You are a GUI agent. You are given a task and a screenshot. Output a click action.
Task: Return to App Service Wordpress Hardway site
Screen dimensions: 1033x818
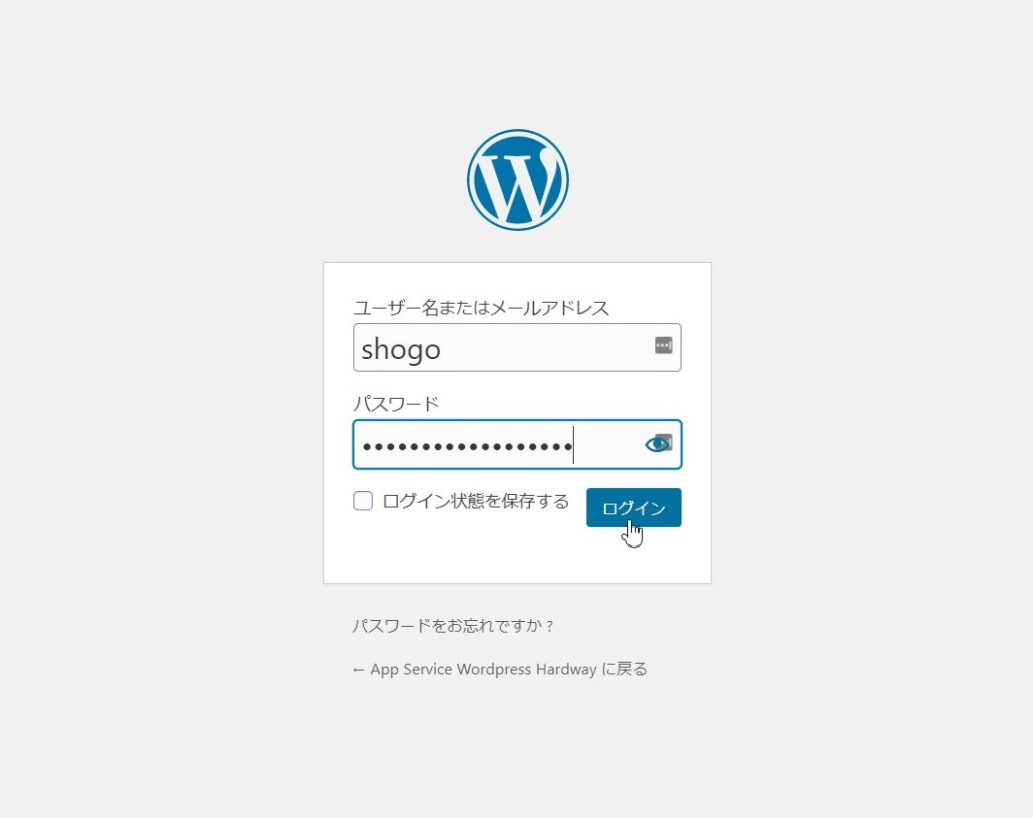(x=500, y=669)
